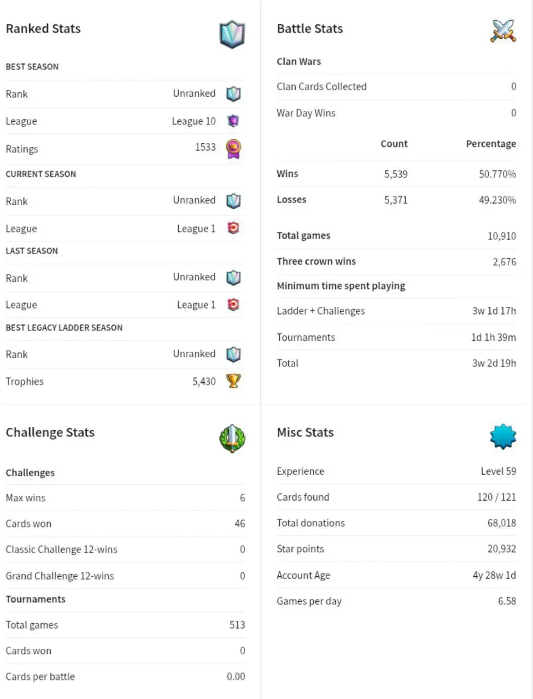Click the Games per day value 6.58
Screen dimensions: 533x699
point(508,601)
